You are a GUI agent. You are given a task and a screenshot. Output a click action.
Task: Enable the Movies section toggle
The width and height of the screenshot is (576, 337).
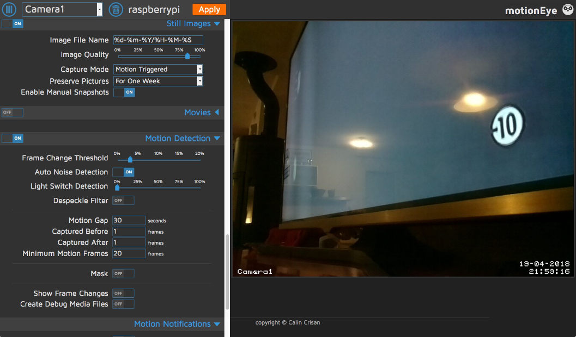11,112
